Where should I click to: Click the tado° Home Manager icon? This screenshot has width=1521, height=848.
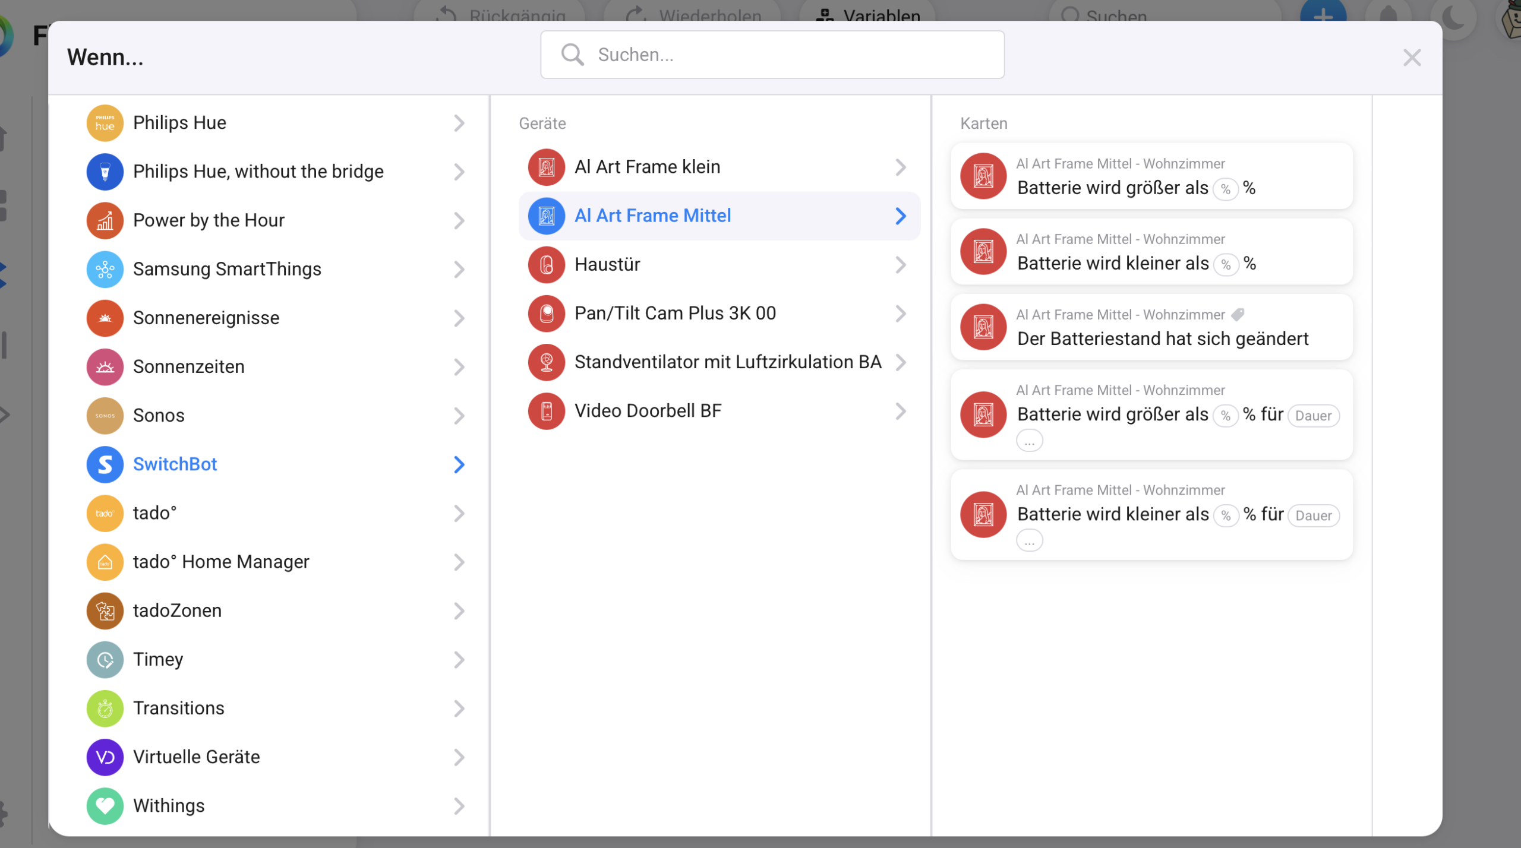click(105, 562)
